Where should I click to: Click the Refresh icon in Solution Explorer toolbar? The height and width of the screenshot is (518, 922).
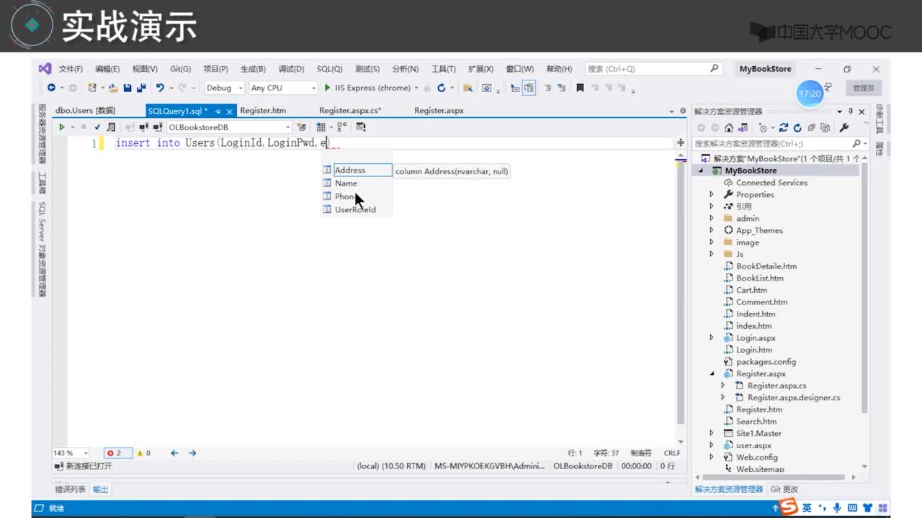coord(797,128)
